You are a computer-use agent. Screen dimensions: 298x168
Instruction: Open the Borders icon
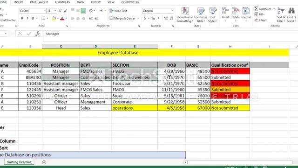point(43,18)
